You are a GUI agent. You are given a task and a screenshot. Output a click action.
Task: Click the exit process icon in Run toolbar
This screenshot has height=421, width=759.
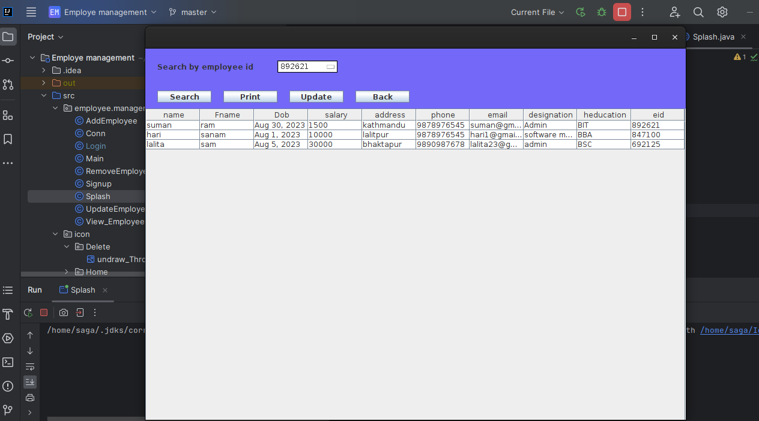coord(79,312)
